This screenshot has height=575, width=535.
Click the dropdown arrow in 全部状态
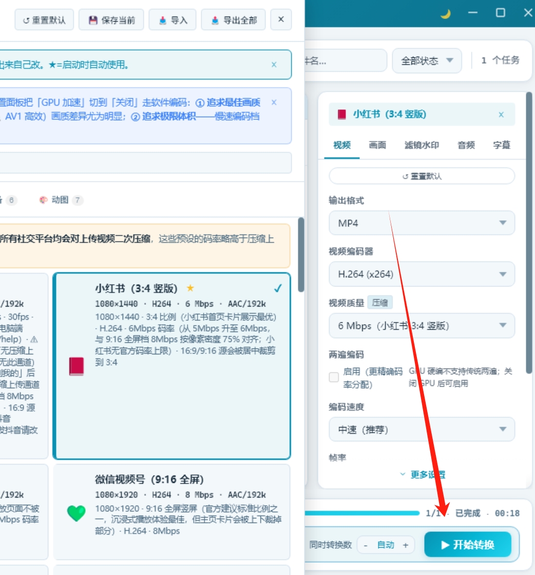point(450,61)
